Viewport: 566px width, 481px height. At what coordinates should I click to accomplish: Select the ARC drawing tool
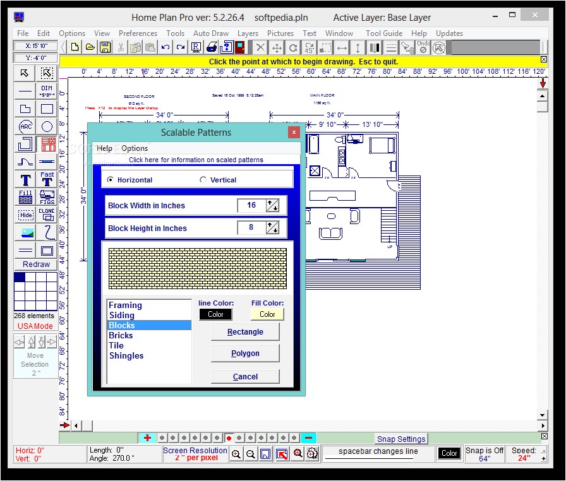[x=26, y=127]
